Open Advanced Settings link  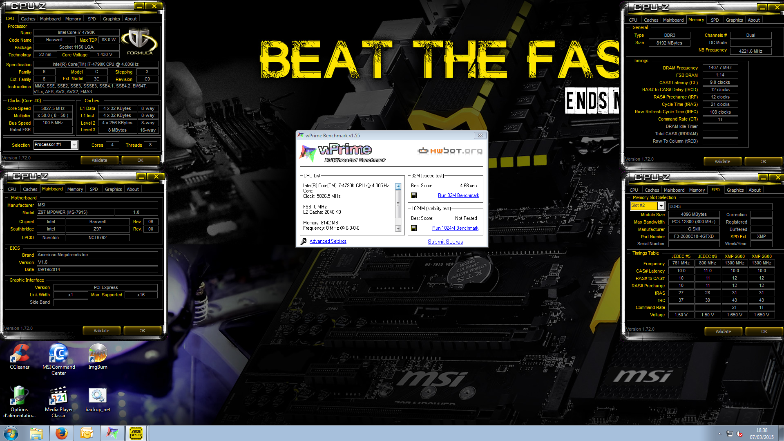pos(328,241)
